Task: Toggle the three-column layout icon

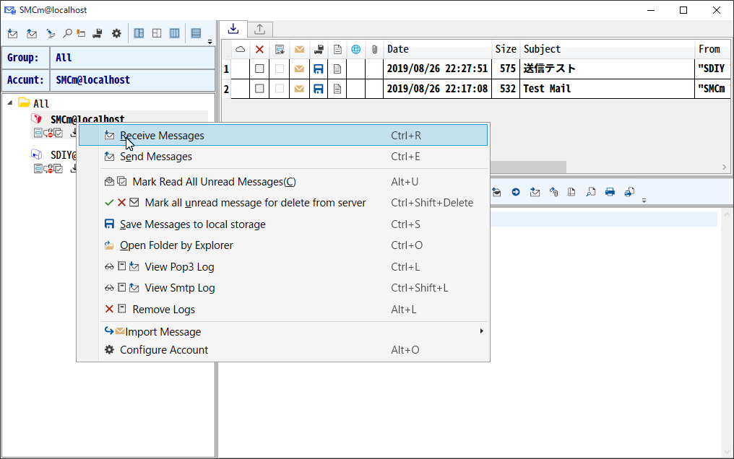Action: pos(175,33)
